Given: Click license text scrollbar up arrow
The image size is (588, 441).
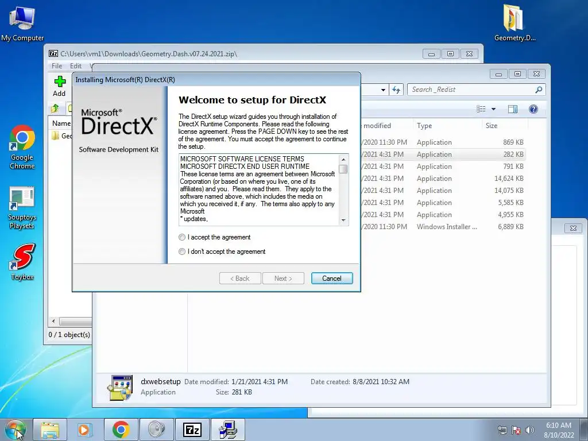Looking at the screenshot, I should coord(343,160).
